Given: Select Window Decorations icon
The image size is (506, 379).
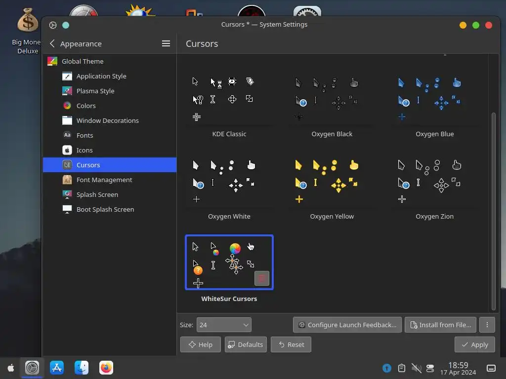Looking at the screenshot, I should 67,120.
